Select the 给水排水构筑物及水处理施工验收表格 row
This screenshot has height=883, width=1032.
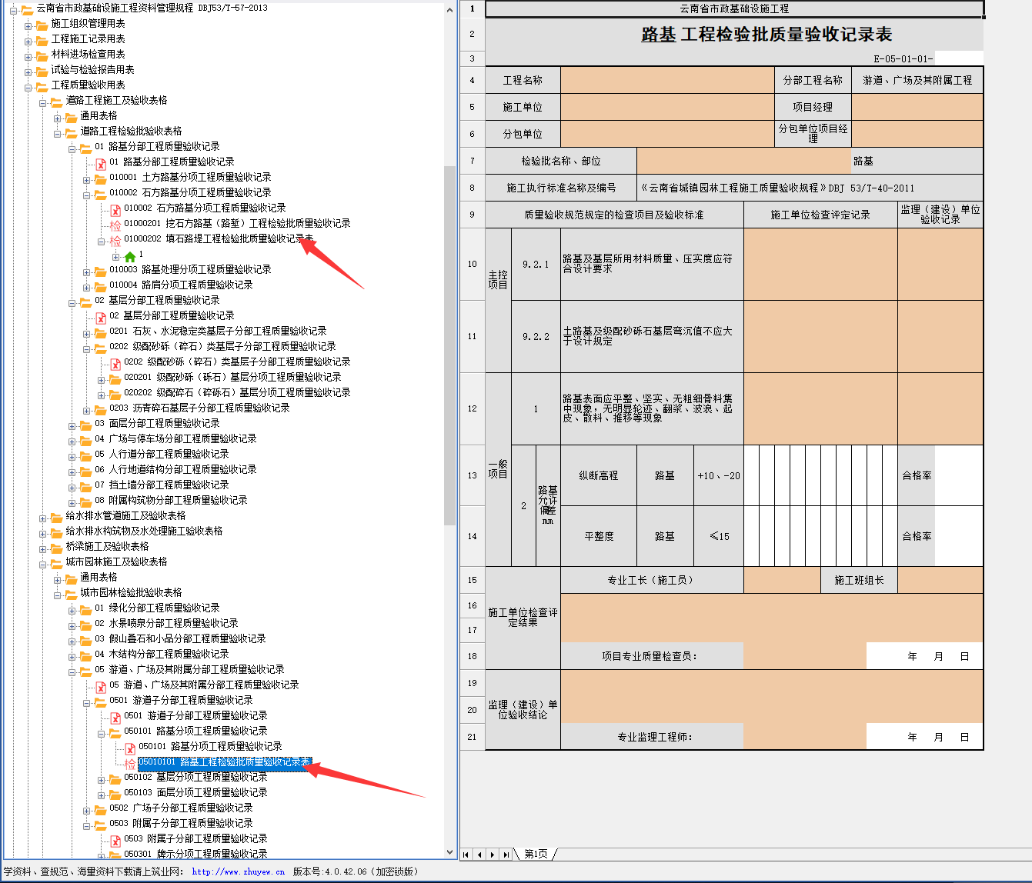[144, 531]
